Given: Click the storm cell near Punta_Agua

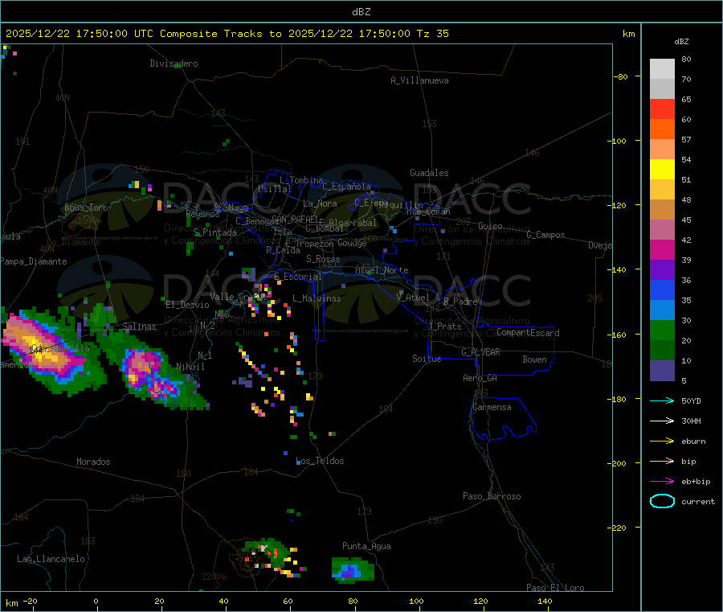Looking at the screenshot, I should (353, 570).
